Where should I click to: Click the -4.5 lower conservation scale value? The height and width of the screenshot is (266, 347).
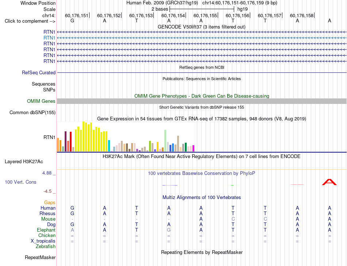(47, 191)
